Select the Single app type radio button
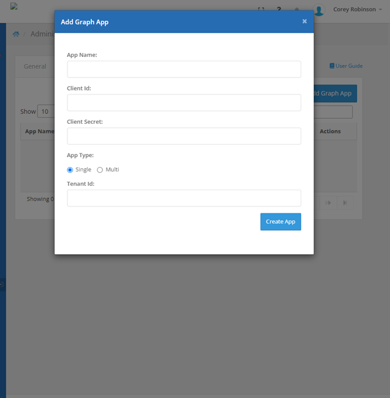 tap(70, 170)
